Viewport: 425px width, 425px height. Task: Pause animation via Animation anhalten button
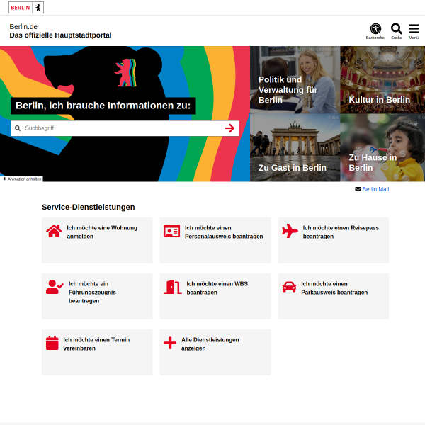pyautogui.click(x=22, y=179)
